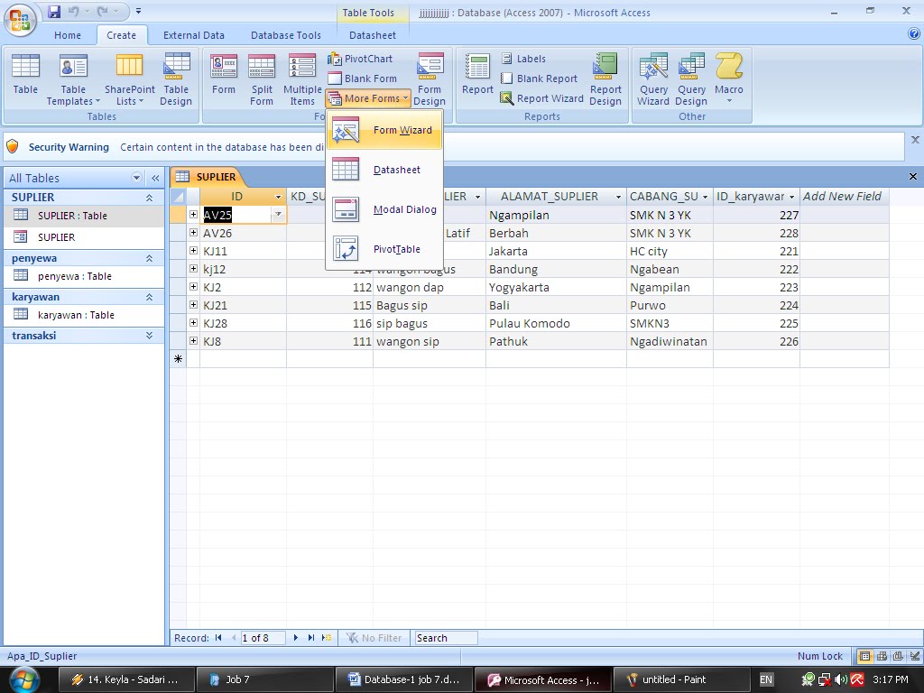This screenshot has width=924, height=693.
Task: Open the Datasheet contextual tab
Action: point(373,35)
